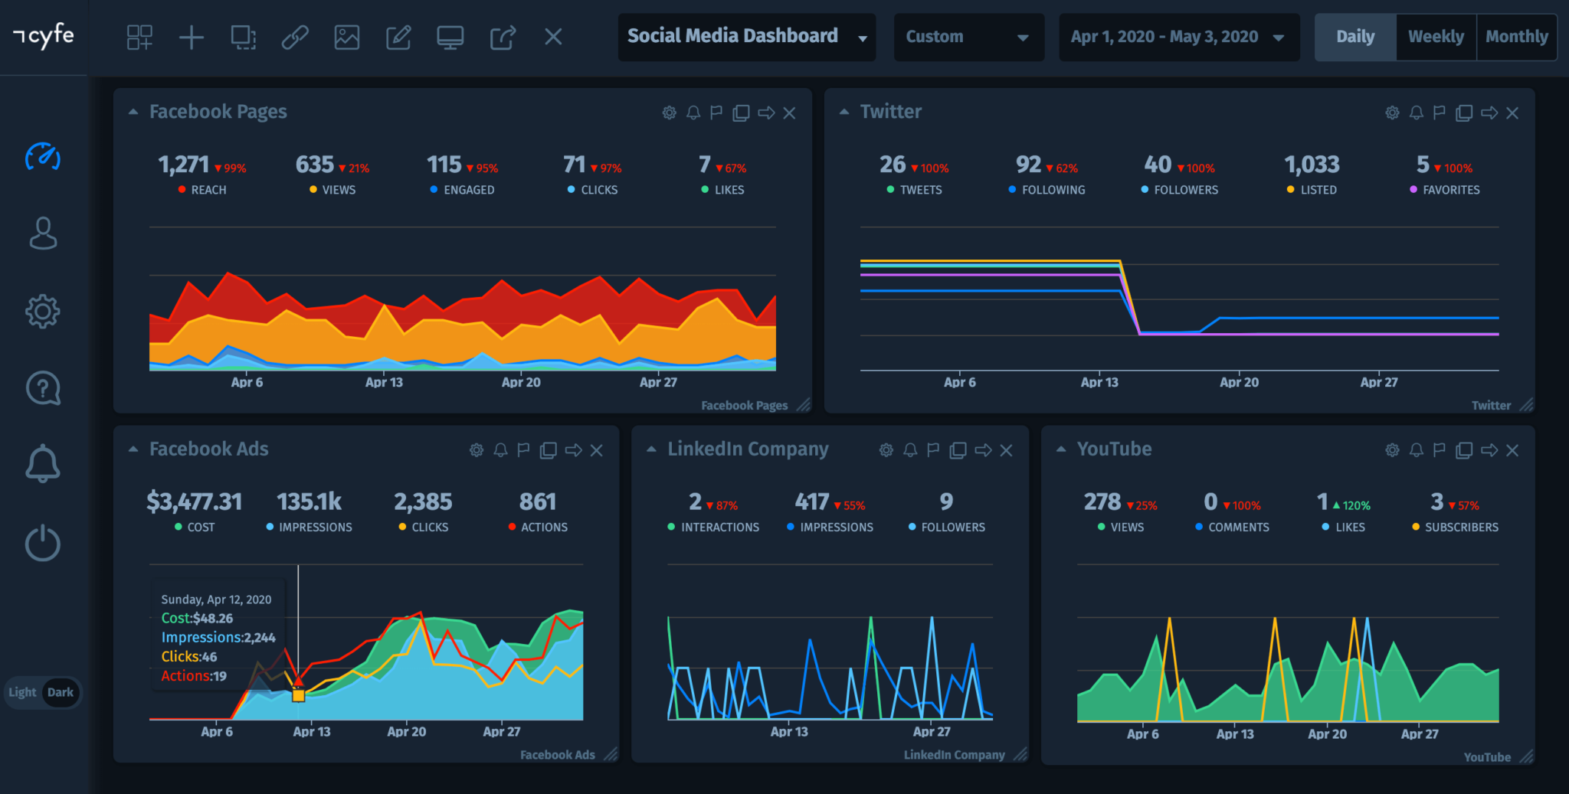This screenshot has height=794, width=1569.
Task: Duplicate the LinkedIn Company widget via its copy icon
Action: coord(957,451)
